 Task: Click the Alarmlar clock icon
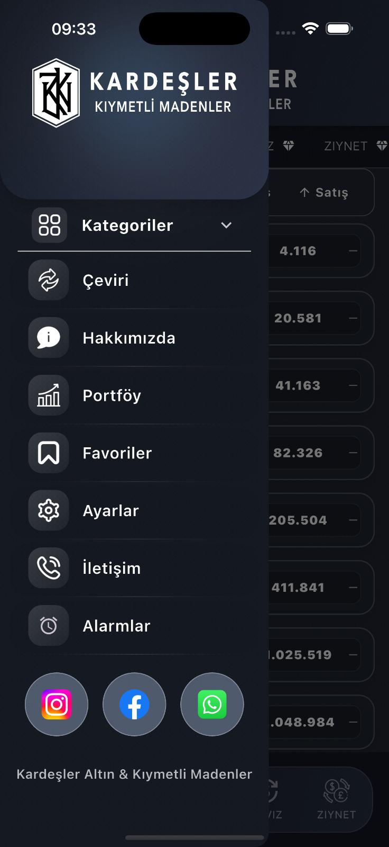tap(49, 626)
